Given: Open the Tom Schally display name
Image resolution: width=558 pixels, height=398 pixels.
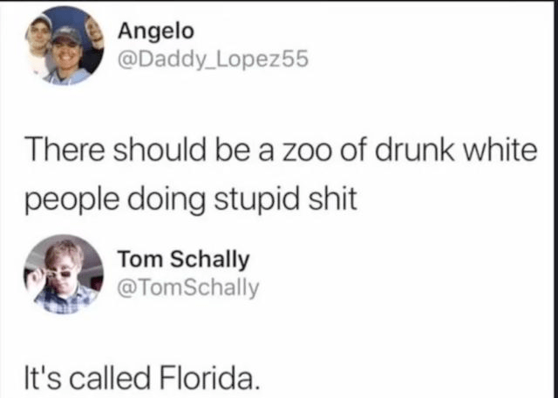Looking at the screenshot, I should (x=182, y=260).
